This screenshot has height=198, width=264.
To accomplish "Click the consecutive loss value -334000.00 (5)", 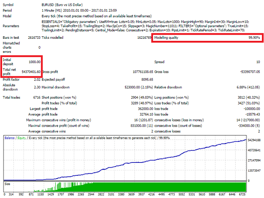I will (249, 126).
